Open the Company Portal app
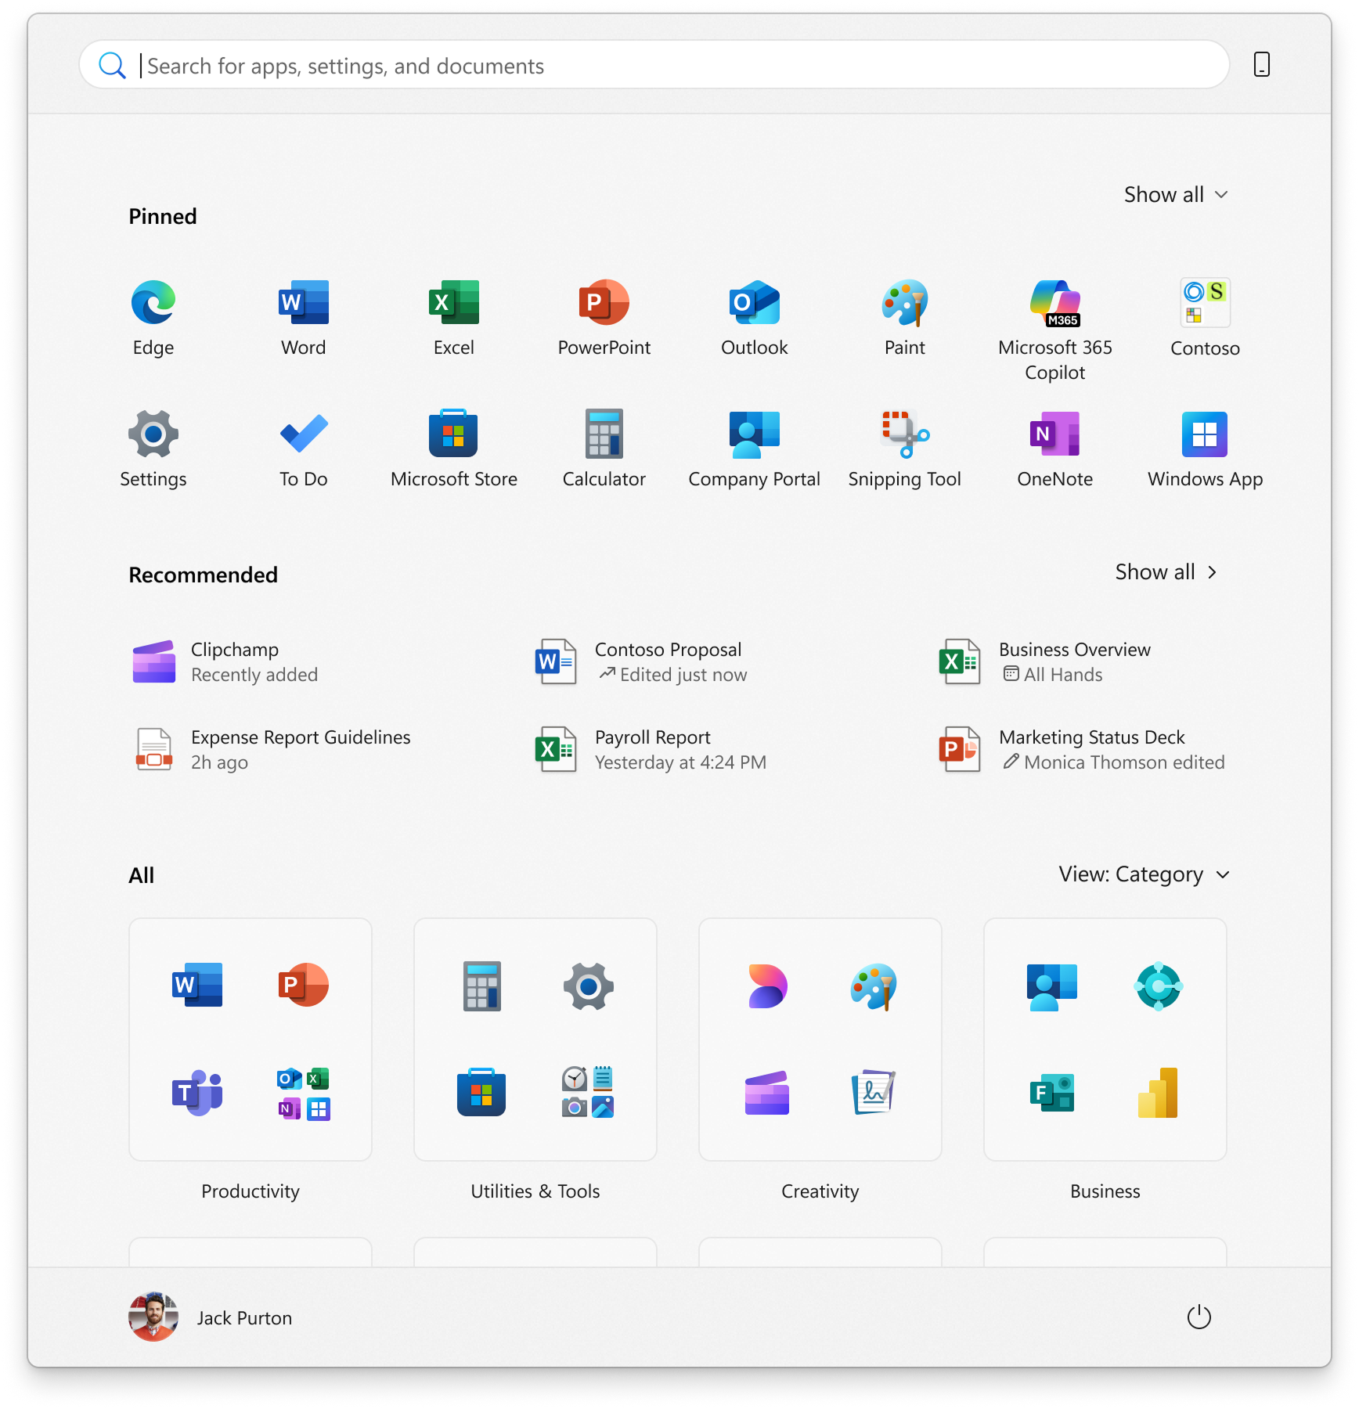Image resolution: width=1359 pixels, height=1409 pixels. [x=755, y=449]
